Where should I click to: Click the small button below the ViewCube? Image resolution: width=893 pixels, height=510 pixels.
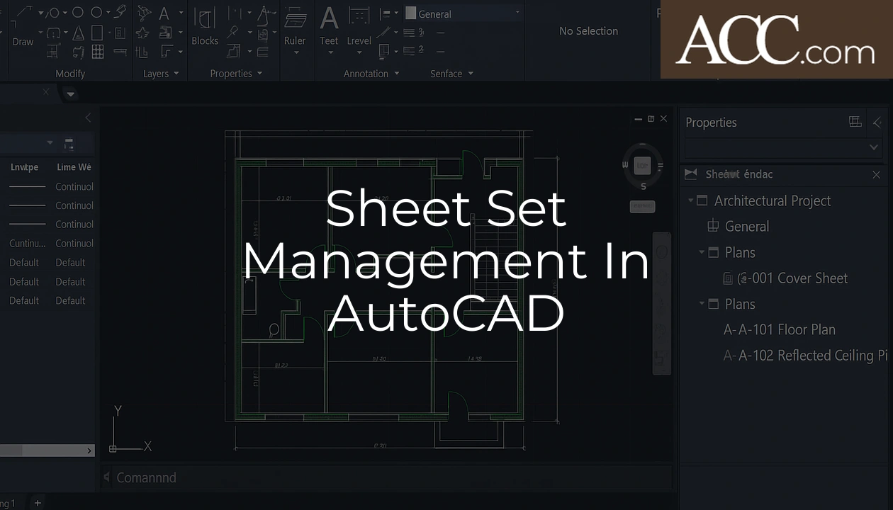[x=642, y=206]
